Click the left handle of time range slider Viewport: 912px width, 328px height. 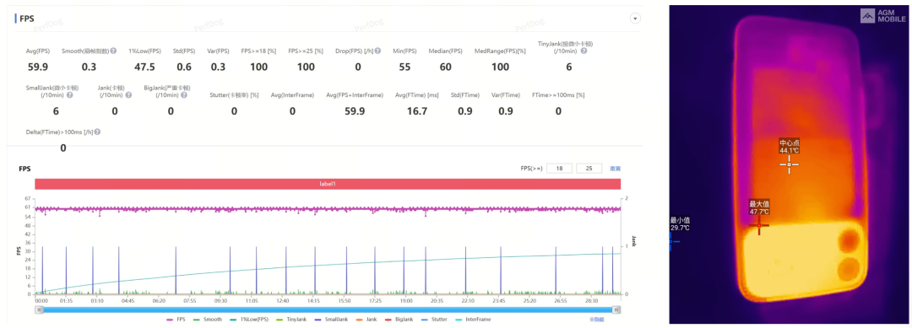pos(40,310)
